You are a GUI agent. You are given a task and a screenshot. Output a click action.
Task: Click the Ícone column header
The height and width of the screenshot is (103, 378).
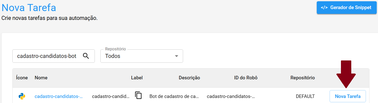[x=22, y=78]
